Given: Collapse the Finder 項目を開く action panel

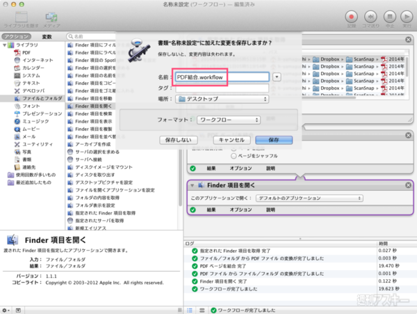Looking at the screenshot, I should 193,185.
